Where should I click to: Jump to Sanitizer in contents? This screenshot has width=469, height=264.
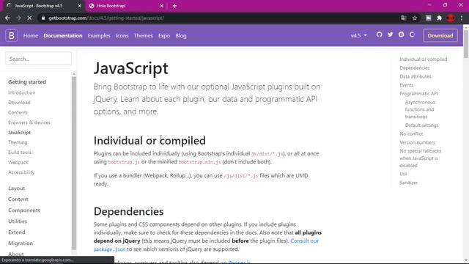(408, 183)
